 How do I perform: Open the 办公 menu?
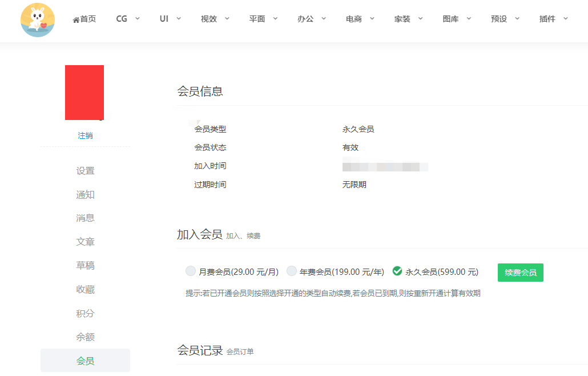tap(305, 19)
